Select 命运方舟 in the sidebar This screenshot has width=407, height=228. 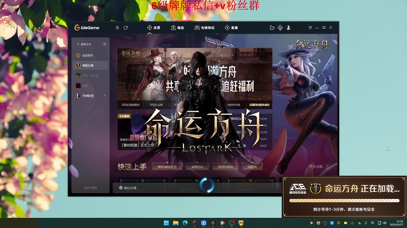click(x=90, y=66)
